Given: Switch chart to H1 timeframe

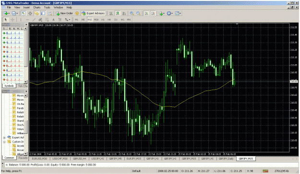Looking at the screenshot, I should click(103, 20).
